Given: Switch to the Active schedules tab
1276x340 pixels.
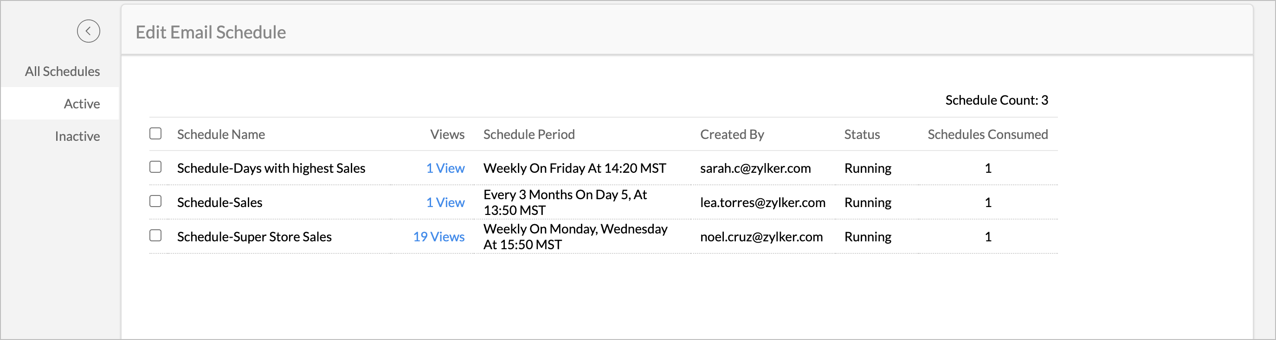Looking at the screenshot, I should click(82, 104).
